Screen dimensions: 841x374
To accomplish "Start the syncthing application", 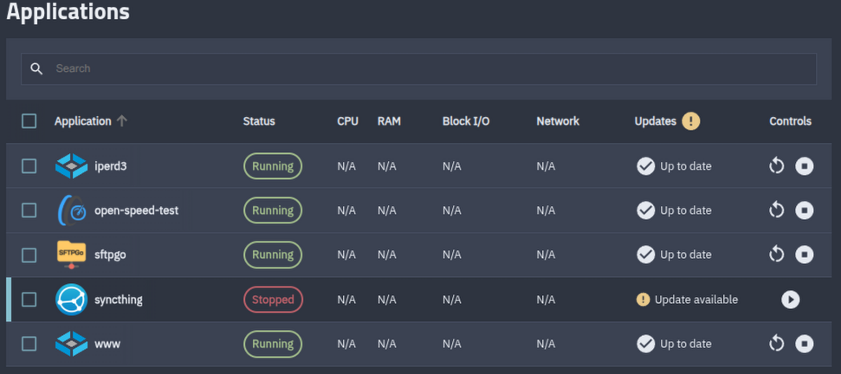I will 790,300.
